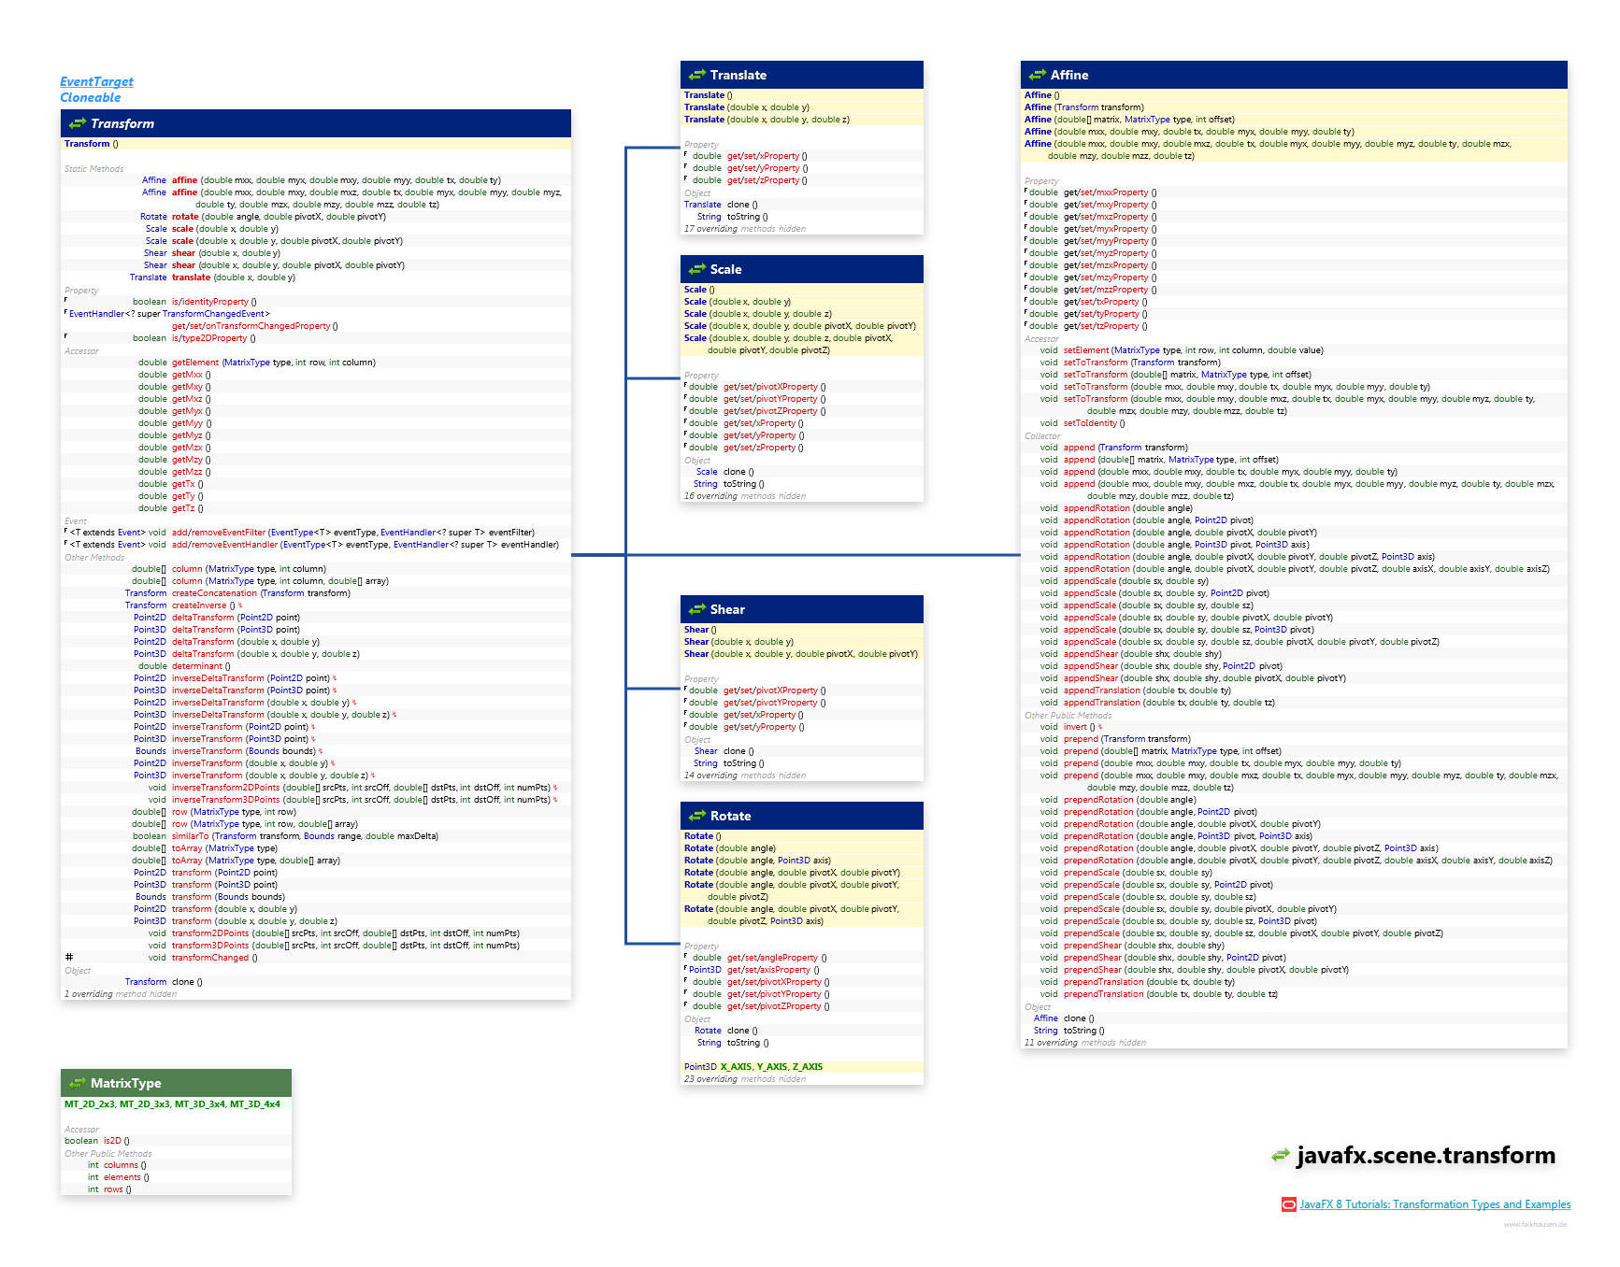
Task: Click X_AXIS, Y_AXIS, Z_AXIS constants in Rotate
Action: [770, 1067]
